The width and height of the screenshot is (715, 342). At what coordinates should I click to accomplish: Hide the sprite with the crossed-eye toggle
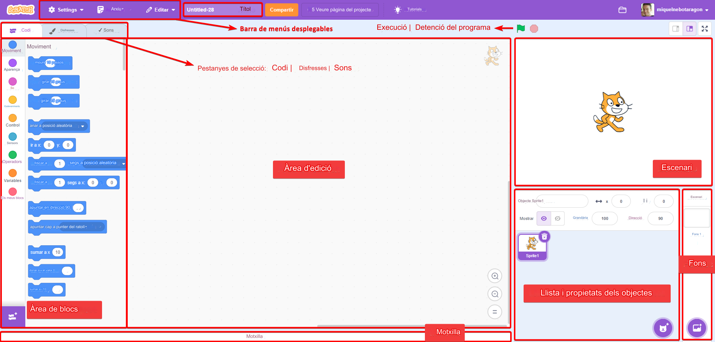(x=557, y=218)
